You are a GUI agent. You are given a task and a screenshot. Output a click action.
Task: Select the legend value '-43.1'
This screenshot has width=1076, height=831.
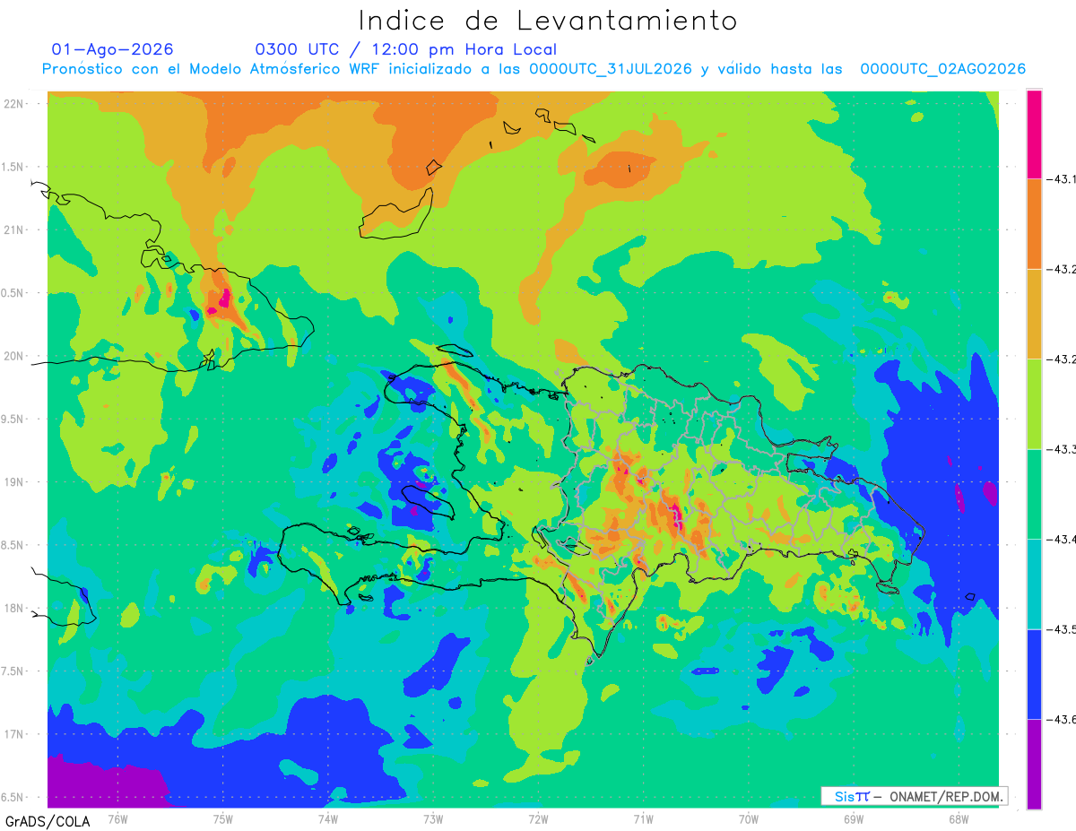[x=1063, y=179]
